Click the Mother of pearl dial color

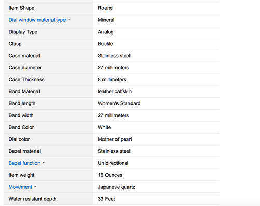(x=115, y=139)
